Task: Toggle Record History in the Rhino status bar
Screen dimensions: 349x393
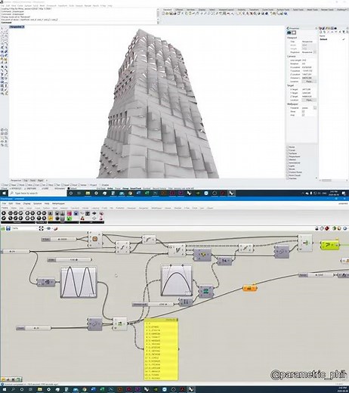Action: [159, 188]
